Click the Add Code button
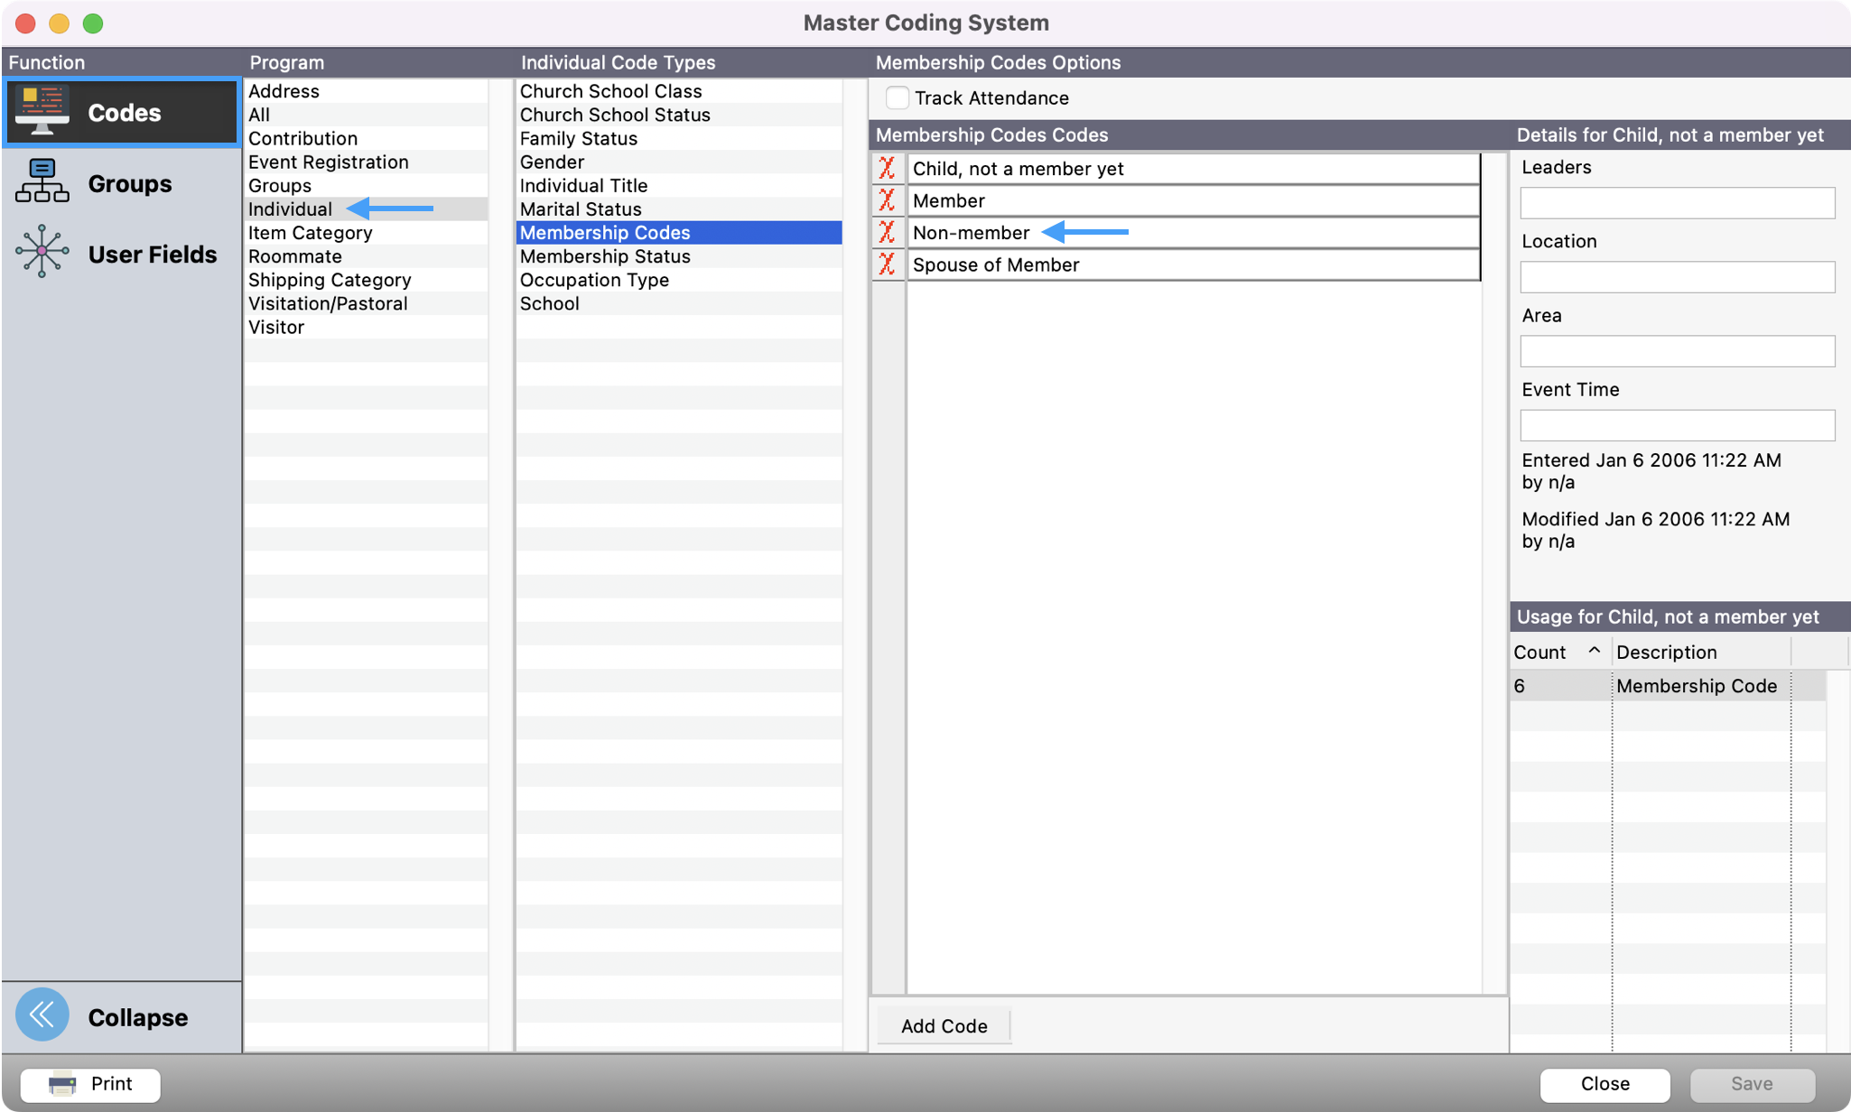The height and width of the screenshot is (1112, 1851). [943, 1025]
